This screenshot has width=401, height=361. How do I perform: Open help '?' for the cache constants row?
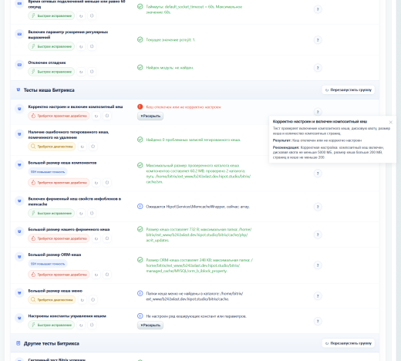tap(318, 321)
